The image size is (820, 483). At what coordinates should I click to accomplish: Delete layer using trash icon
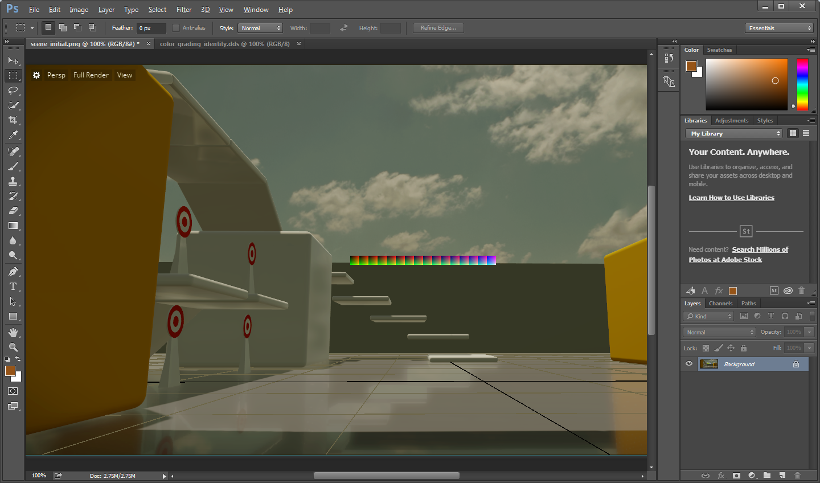pyautogui.click(x=797, y=476)
